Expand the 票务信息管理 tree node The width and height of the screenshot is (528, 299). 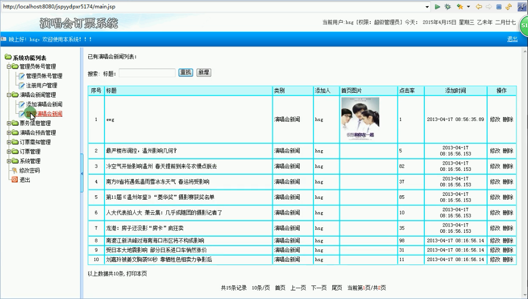9,123
